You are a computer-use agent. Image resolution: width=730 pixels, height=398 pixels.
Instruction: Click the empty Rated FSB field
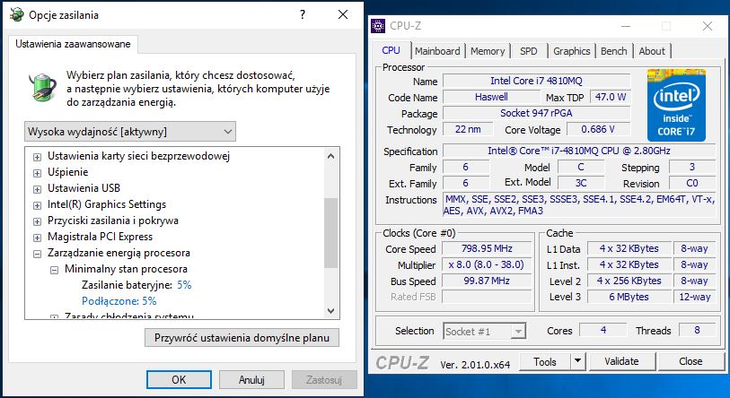point(487,297)
